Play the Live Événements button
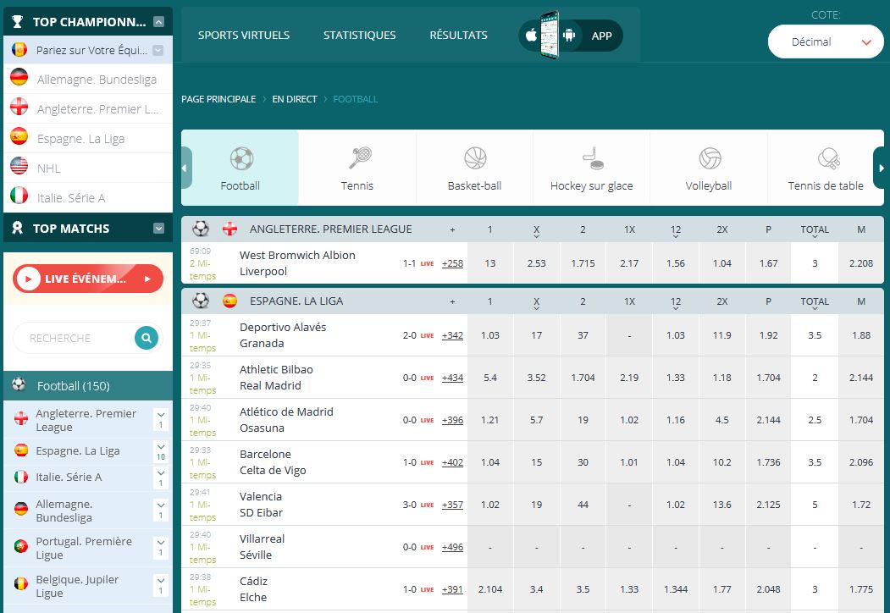 click(88, 279)
